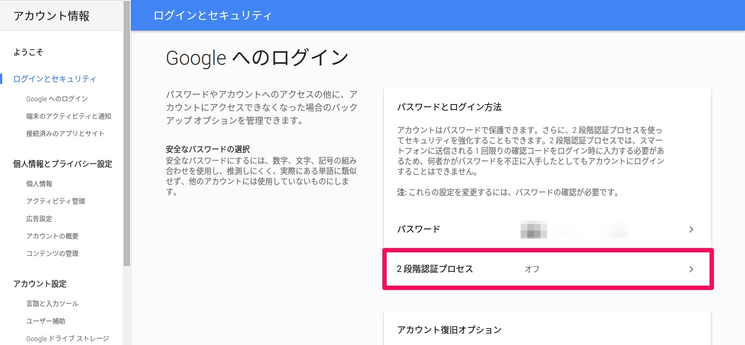Open アクティビティ管理 sidebar link
The width and height of the screenshot is (745, 345).
pyautogui.click(x=56, y=201)
